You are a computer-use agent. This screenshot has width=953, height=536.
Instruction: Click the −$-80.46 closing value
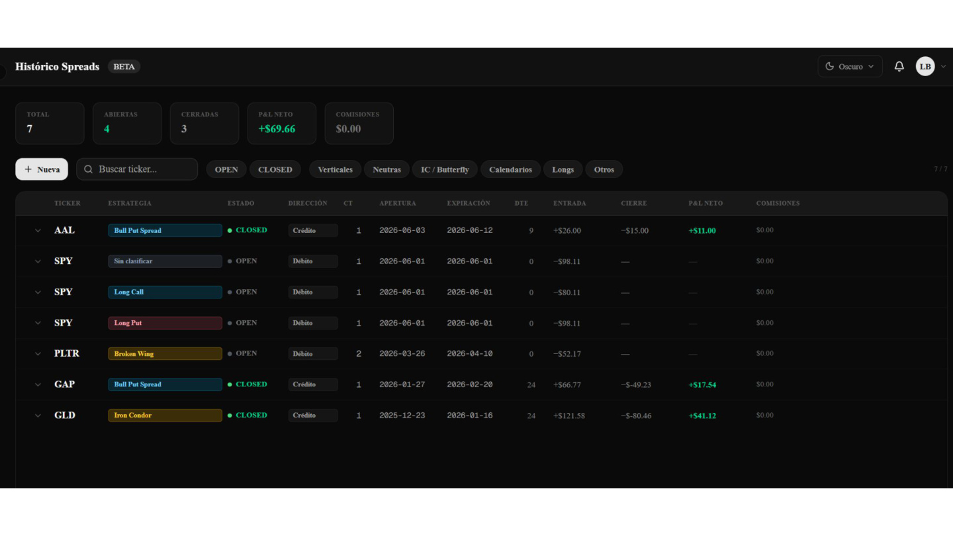[x=636, y=416]
